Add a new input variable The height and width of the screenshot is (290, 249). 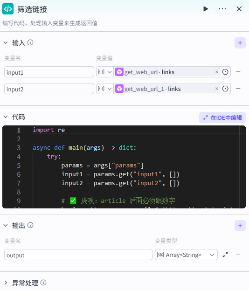click(x=240, y=43)
